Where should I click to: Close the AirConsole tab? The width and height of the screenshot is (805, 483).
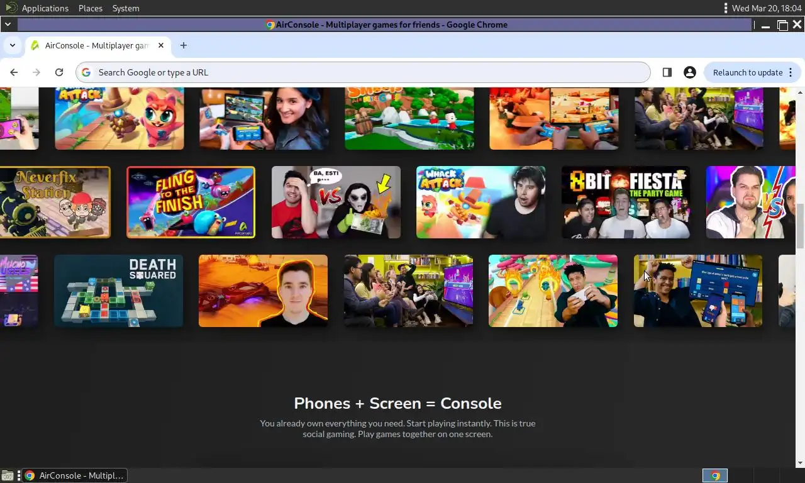(x=161, y=45)
